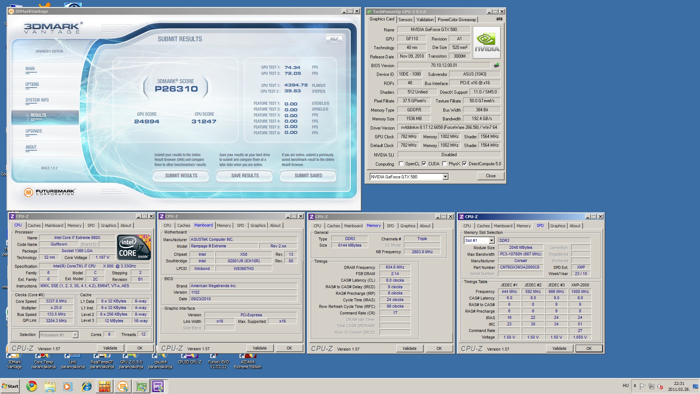
Task: Enable the OpenCL checkbox in GPU-Z
Action: pyautogui.click(x=401, y=164)
